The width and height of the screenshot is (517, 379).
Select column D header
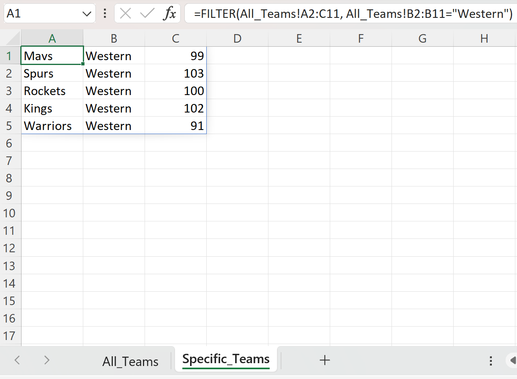click(237, 39)
